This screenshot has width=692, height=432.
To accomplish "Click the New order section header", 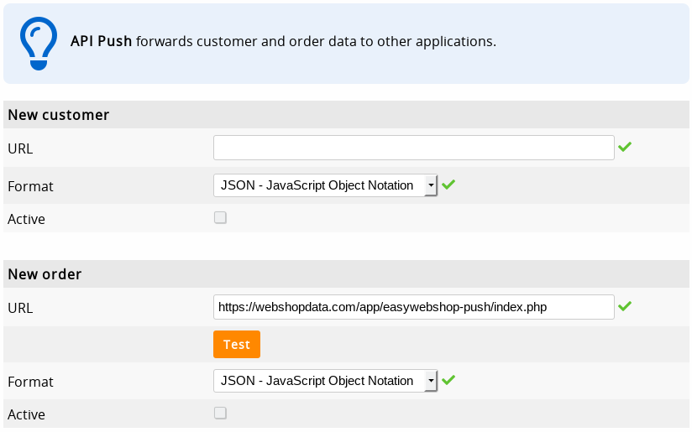I will [45, 274].
